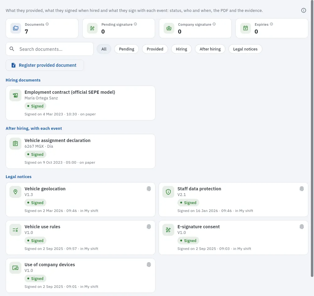Click the Use of company devices icon

coord(15,268)
